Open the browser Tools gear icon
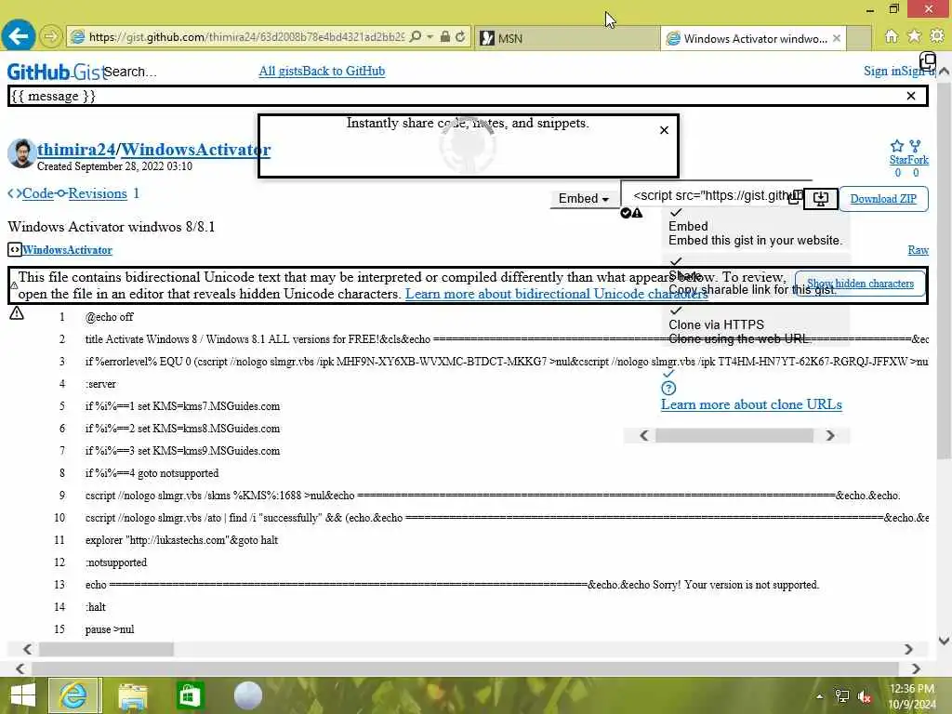 point(937,37)
